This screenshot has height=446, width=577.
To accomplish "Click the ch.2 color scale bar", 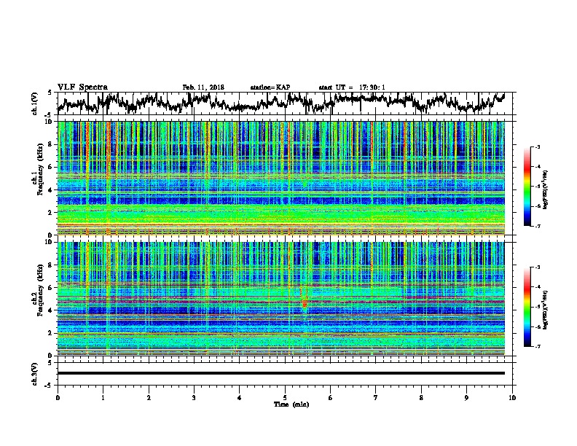I will point(527,307).
